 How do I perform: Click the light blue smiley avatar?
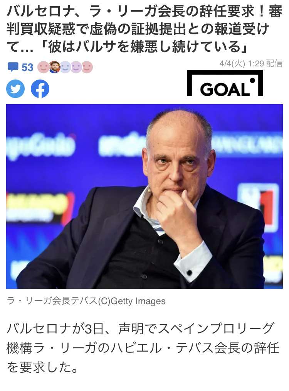pyautogui.click(x=65, y=67)
